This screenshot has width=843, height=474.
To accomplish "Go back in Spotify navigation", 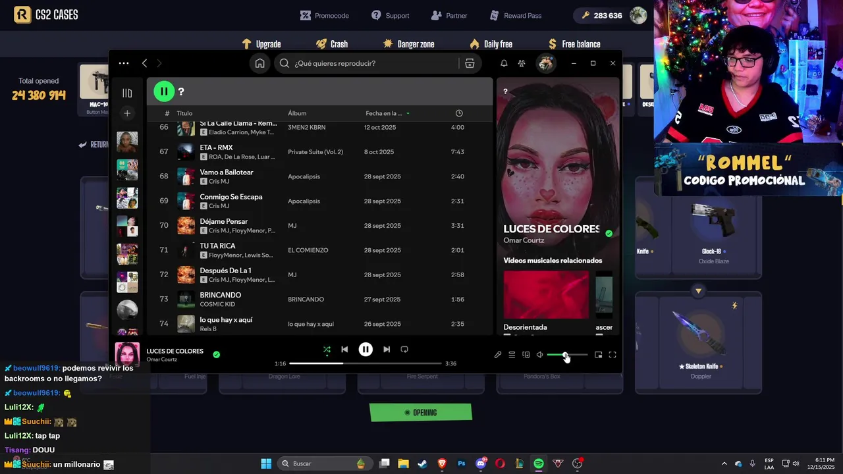I will click(x=144, y=63).
